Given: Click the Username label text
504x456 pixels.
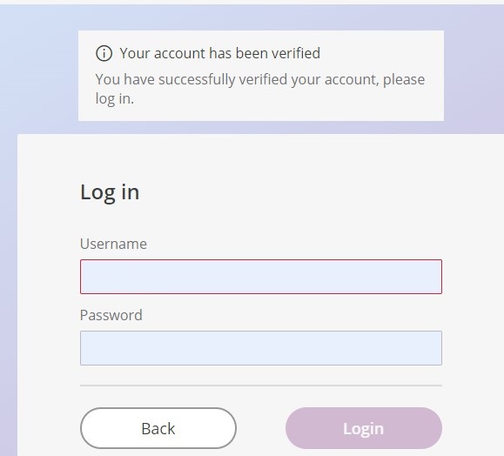Looking at the screenshot, I should 113,244.
